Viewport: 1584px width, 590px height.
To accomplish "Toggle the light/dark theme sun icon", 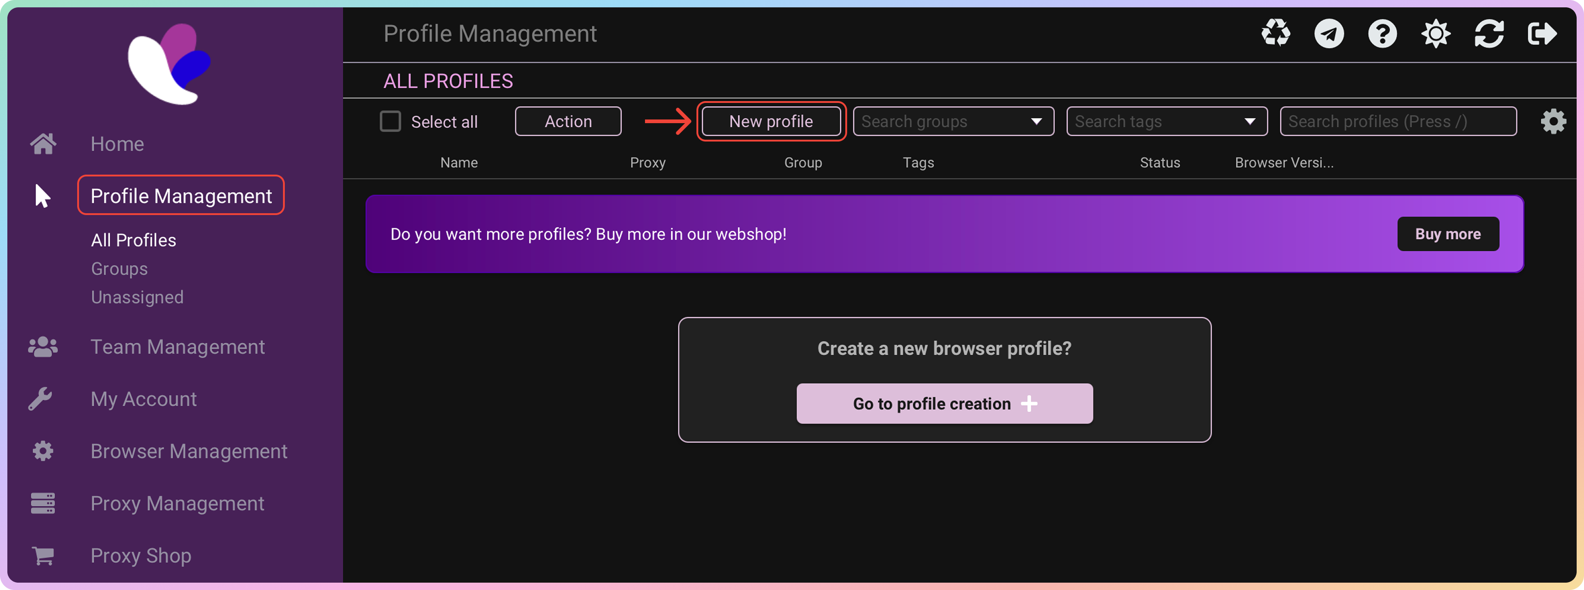I will [1435, 33].
